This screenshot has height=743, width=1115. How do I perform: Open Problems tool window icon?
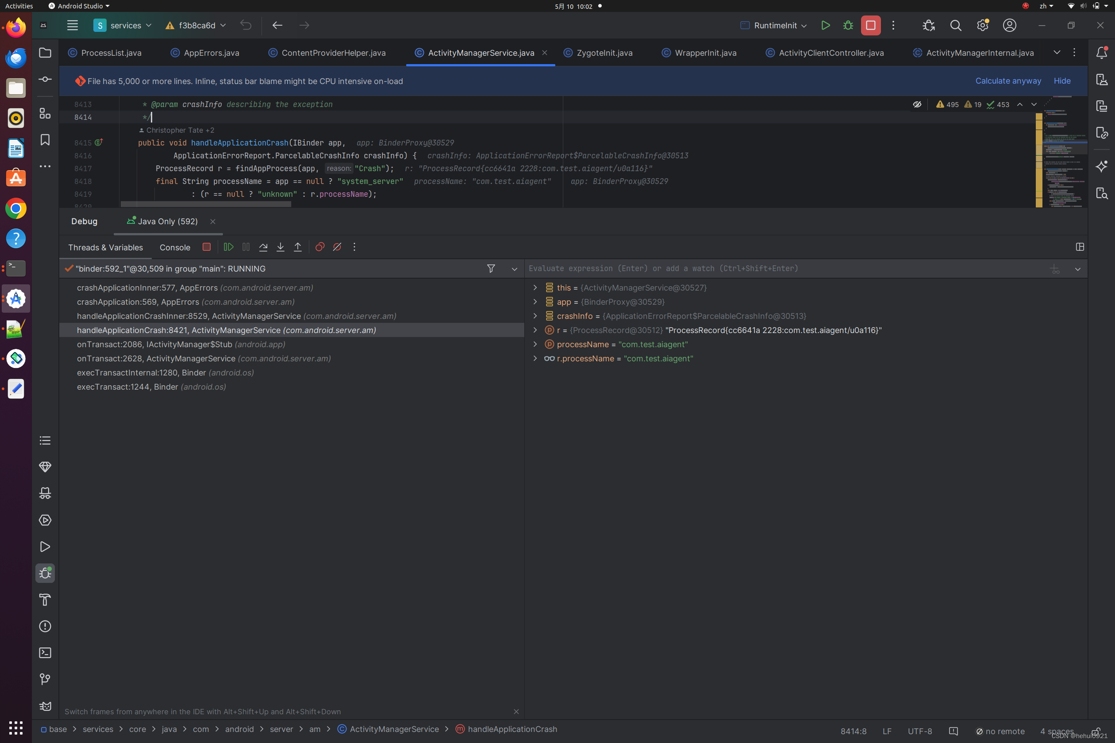tap(45, 626)
